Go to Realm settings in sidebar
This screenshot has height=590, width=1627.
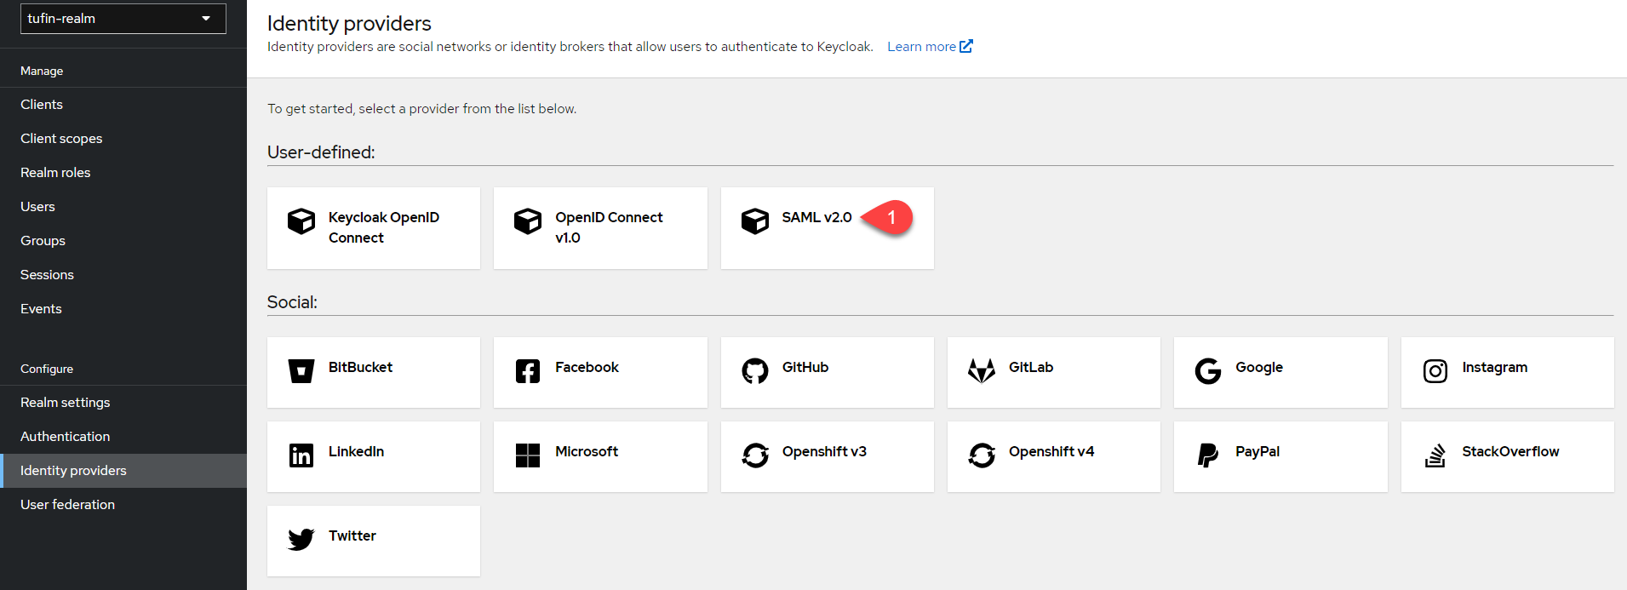[66, 403]
